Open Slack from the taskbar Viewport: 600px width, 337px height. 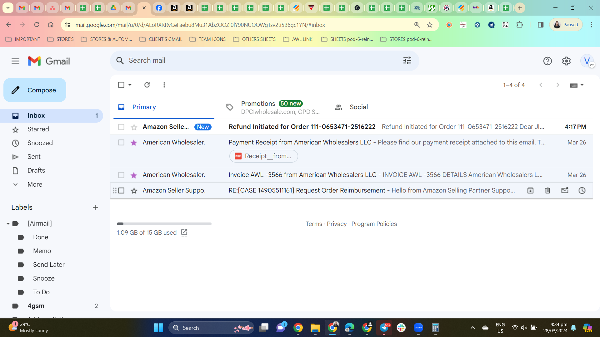[x=401, y=328]
